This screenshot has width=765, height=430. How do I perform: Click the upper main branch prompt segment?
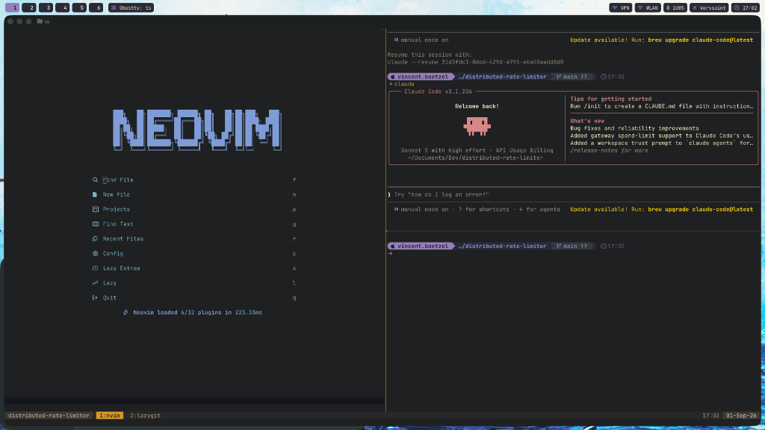tap(572, 77)
